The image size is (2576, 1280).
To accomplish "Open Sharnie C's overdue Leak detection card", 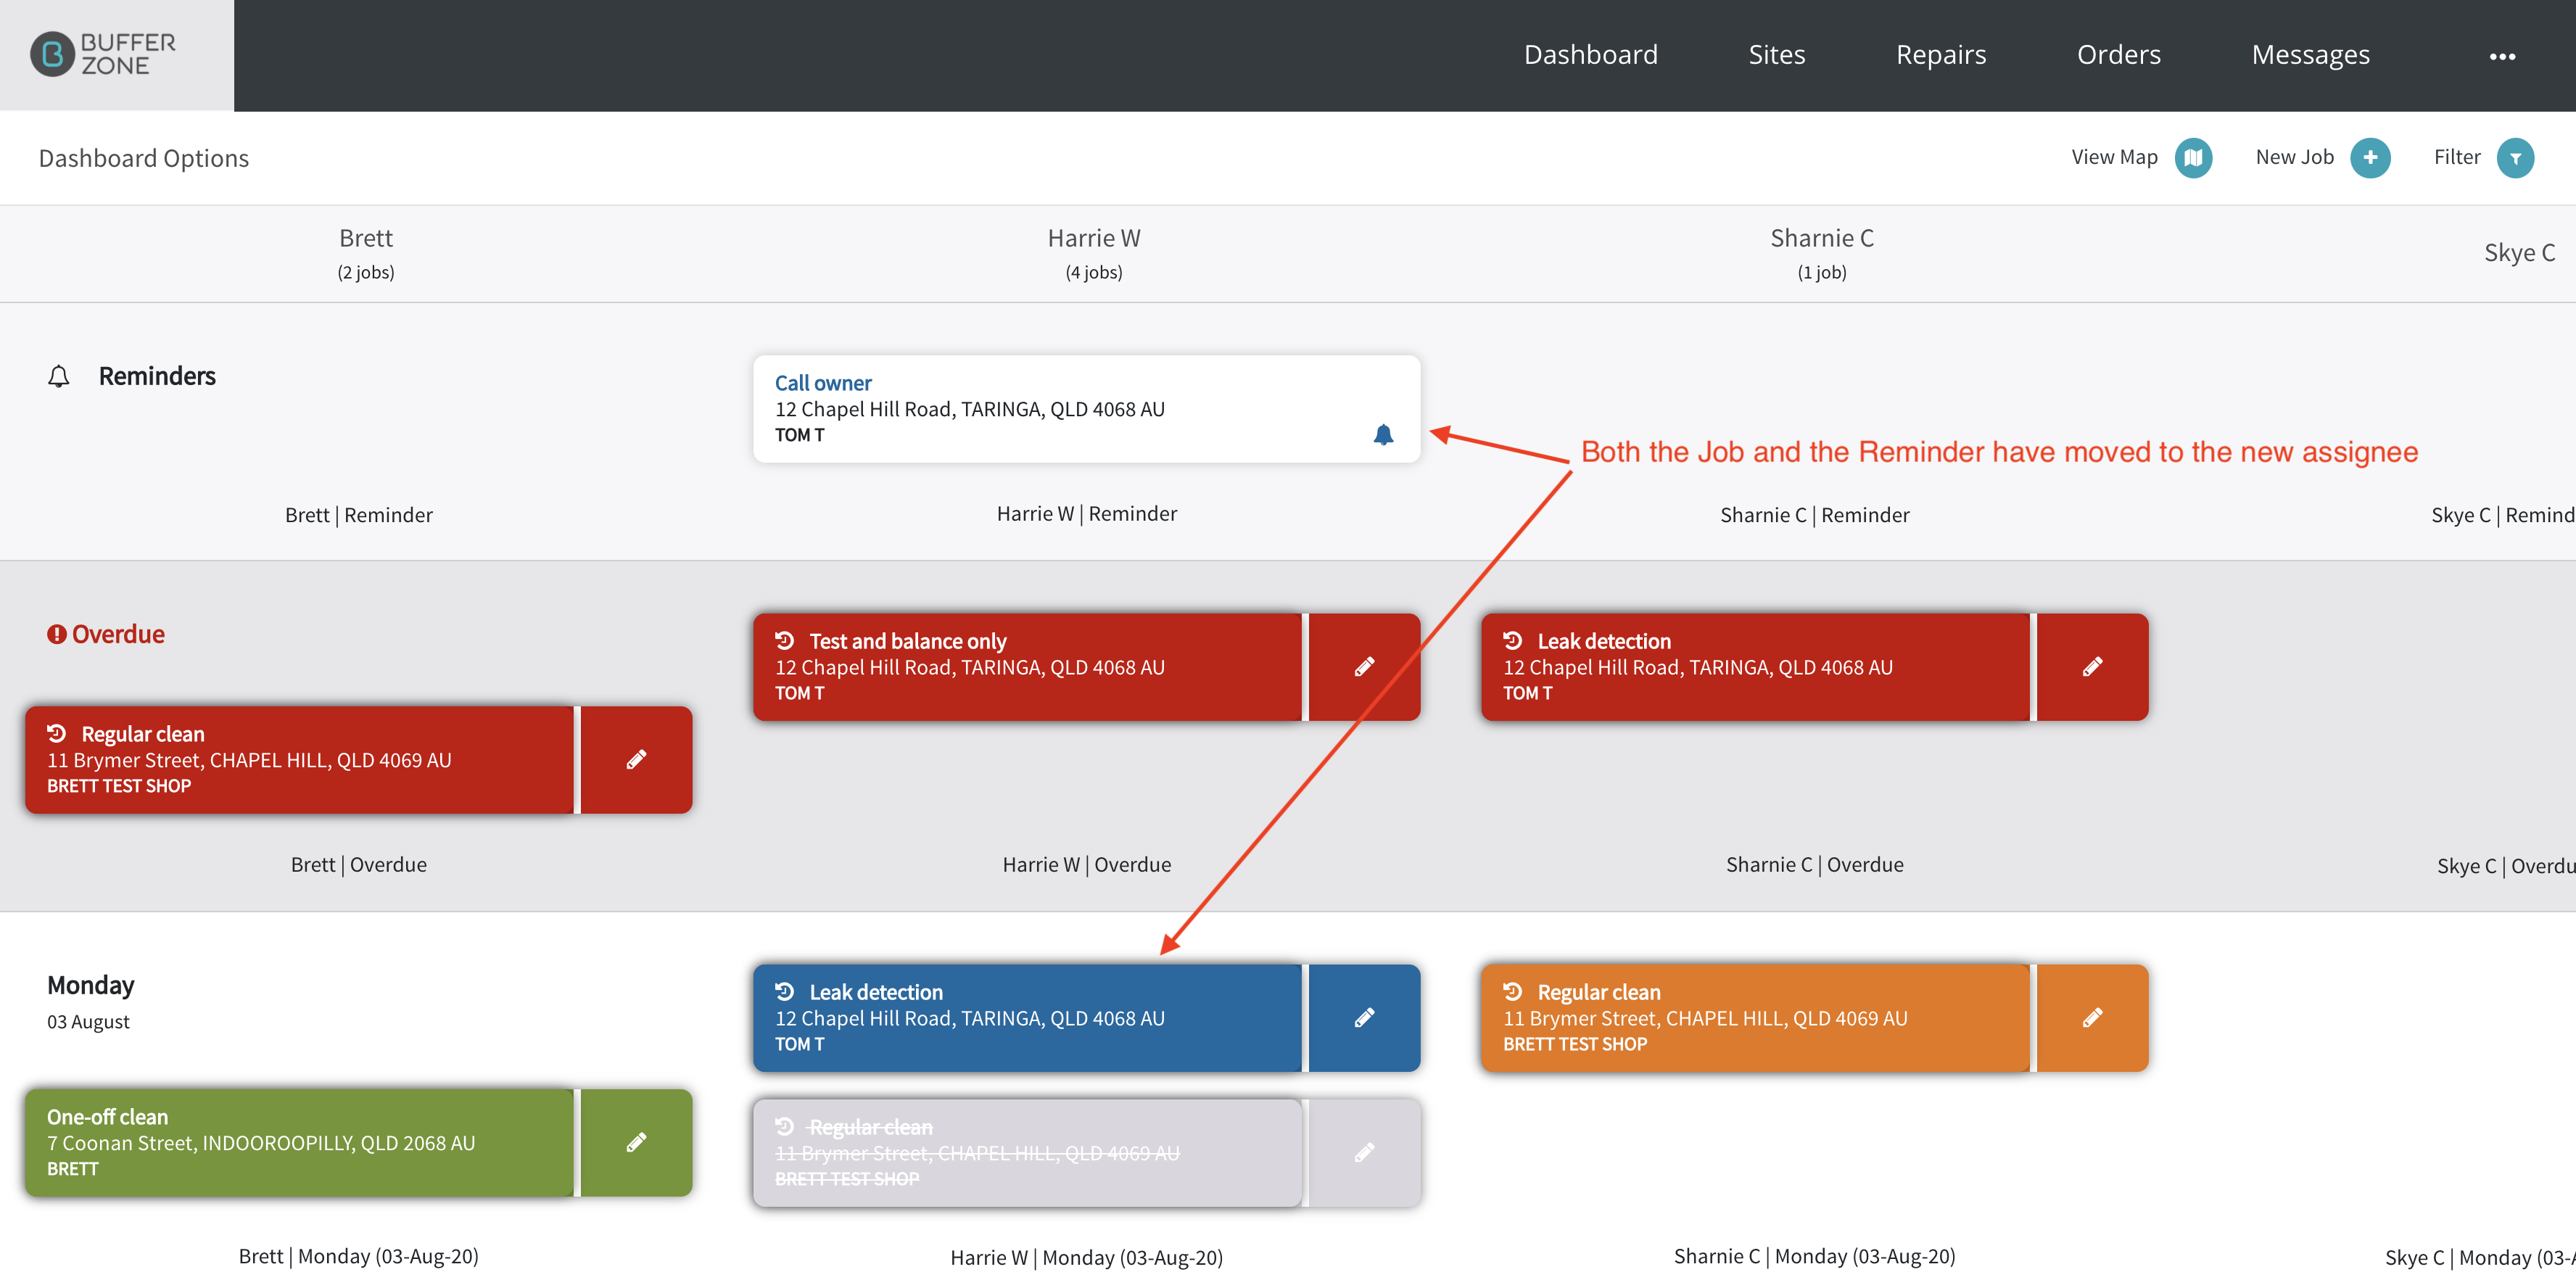I will (x=1755, y=667).
